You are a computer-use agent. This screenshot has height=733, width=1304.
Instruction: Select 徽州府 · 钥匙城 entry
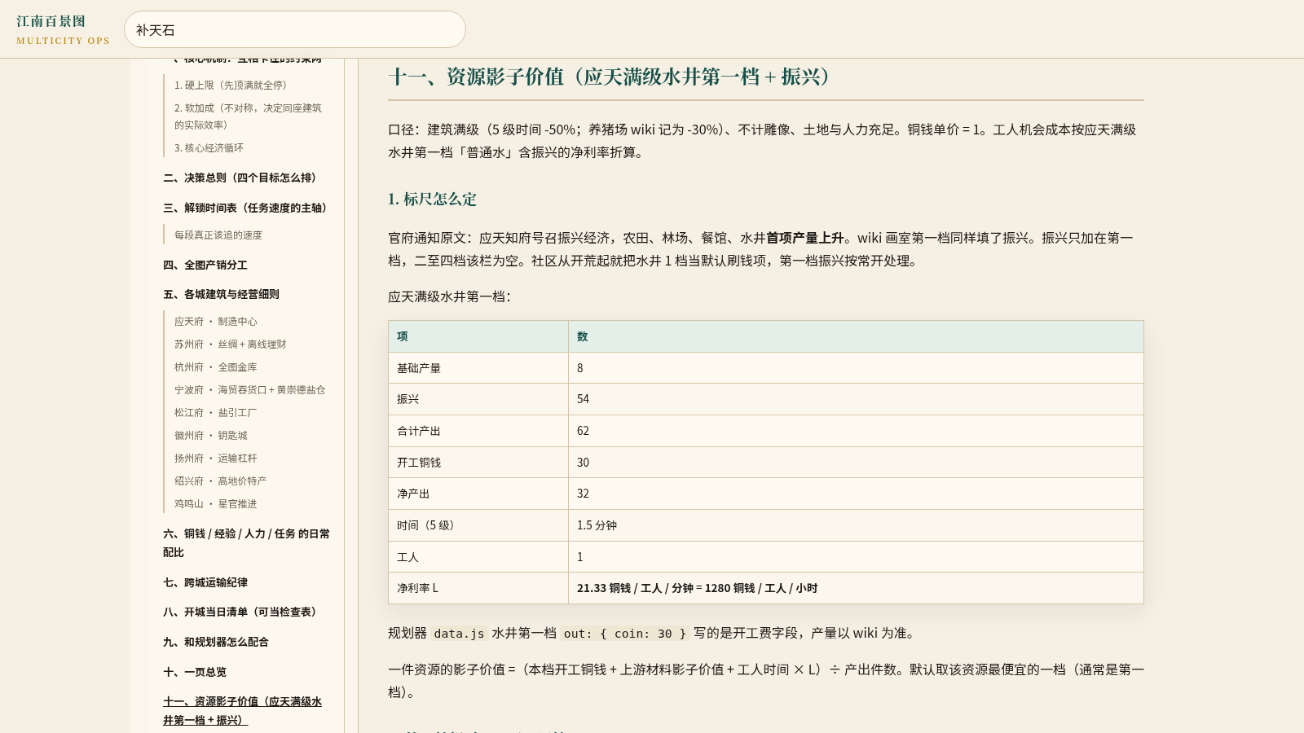pos(211,435)
